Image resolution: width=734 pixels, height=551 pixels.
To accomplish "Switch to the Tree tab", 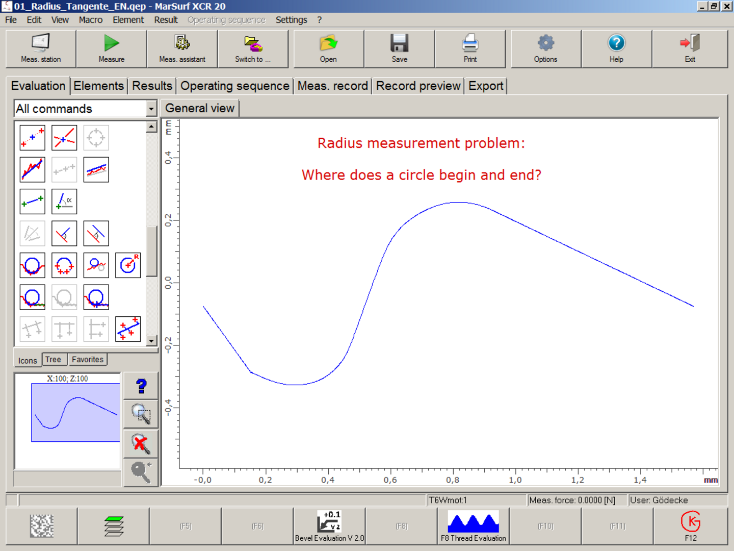I will (x=53, y=360).
